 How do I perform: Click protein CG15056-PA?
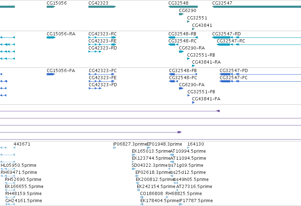tap(61, 71)
